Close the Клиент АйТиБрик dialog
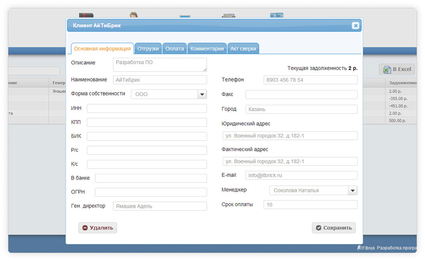The width and height of the screenshot is (425, 261). pos(355,26)
